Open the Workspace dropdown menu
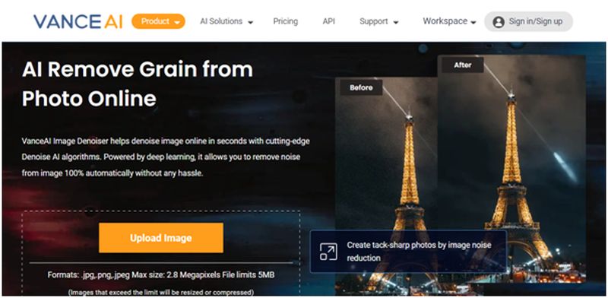608x298 pixels. click(x=449, y=21)
